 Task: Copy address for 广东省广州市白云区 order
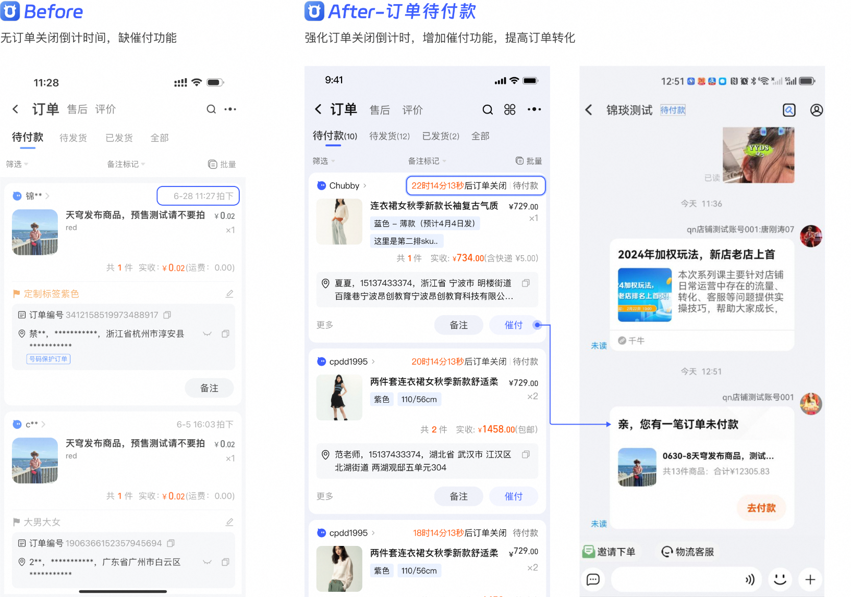225,562
